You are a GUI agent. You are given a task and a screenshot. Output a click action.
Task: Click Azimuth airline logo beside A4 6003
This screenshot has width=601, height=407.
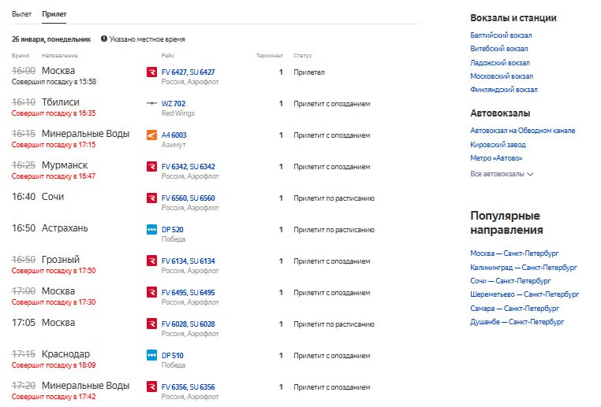[152, 135]
